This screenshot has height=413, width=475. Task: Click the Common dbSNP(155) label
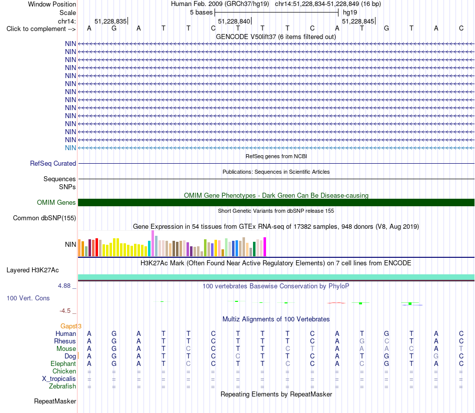[x=44, y=218]
